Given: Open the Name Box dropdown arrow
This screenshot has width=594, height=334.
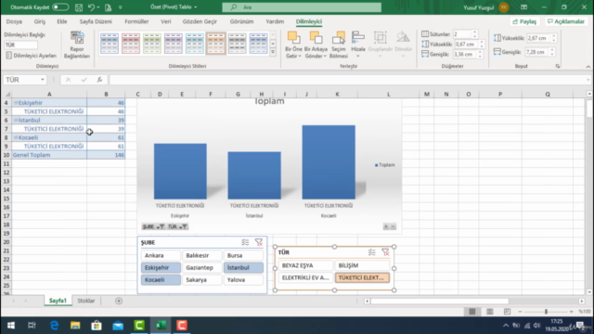Looking at the screenshot, I should pyautogui.click(x=43, y=80).
